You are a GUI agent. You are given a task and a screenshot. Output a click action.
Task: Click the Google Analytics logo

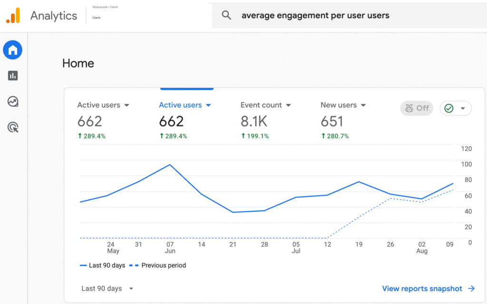pos(13,16)
